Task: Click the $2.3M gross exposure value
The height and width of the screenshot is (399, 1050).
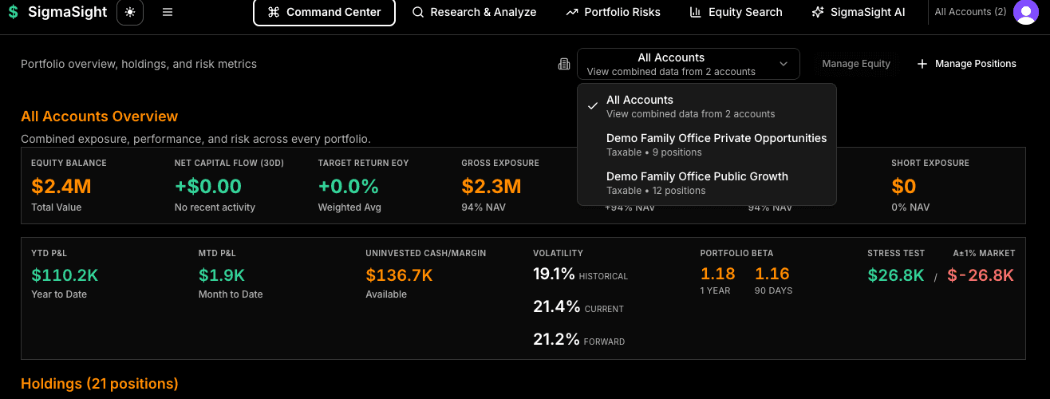Action: click(491, 187)
